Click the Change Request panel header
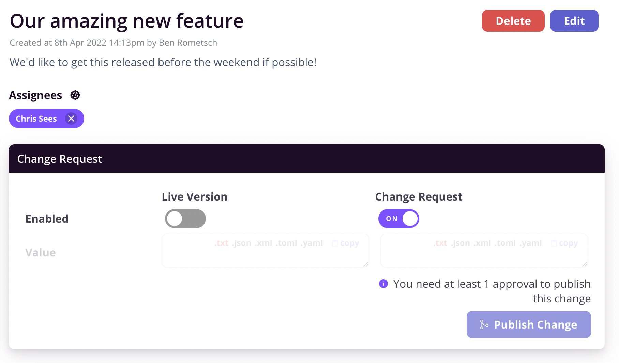Image resolution: width=619 pixels, height=363 pixels. (307, 159)
